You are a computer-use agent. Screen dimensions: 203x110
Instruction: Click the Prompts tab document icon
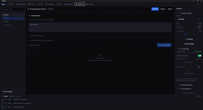[29, 4]
